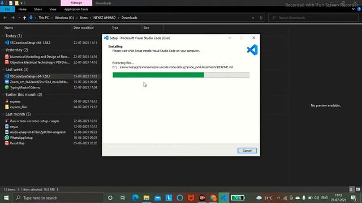The width and height of the screenshot is (362, 203).
Task: Select the Result Baji PDF icon
Action: pyautogui.click(x=7, y=143)
